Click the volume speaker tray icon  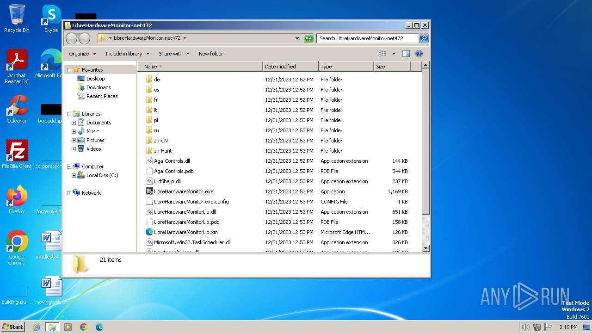tap(526, 327)
